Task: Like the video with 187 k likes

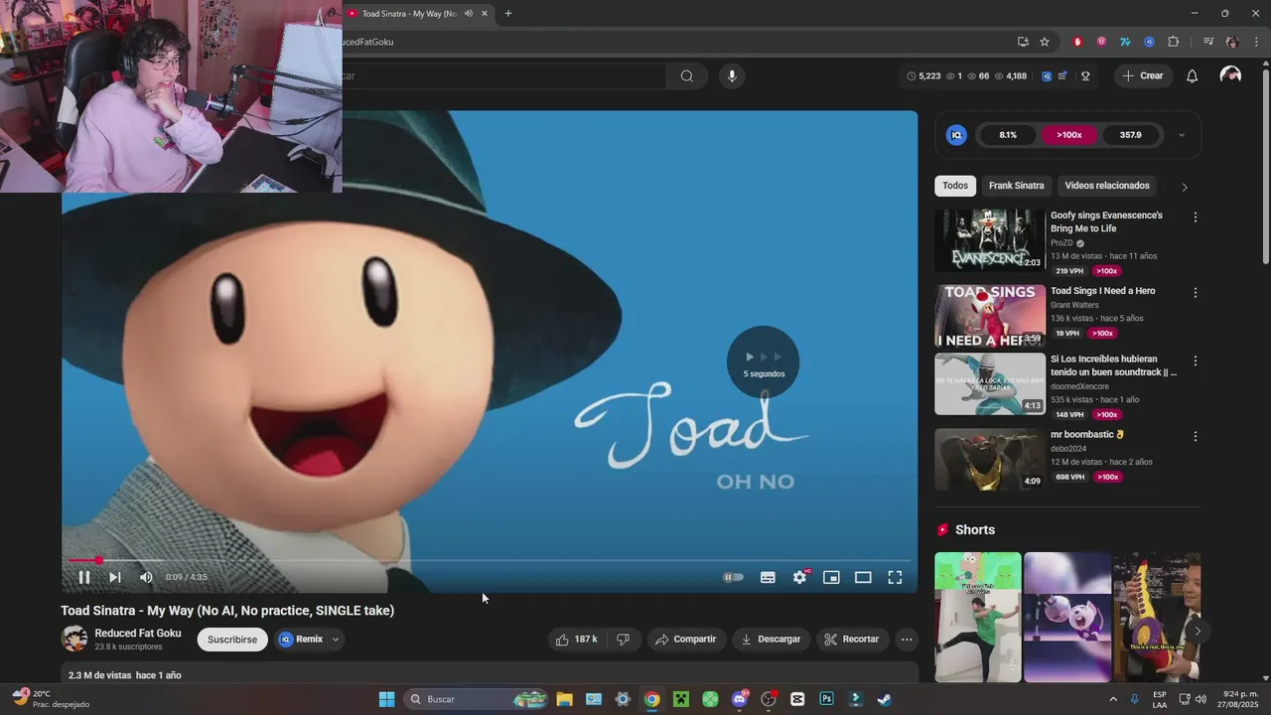Action: tap(576, 640)
